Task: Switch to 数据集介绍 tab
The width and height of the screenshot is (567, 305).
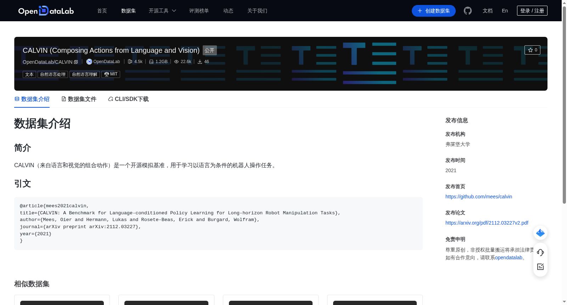Action: (32, 99)
